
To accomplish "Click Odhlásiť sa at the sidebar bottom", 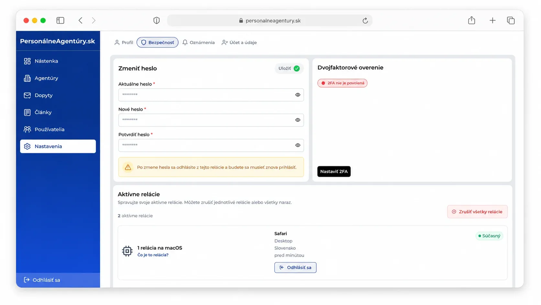I will (x=58, y=280).
